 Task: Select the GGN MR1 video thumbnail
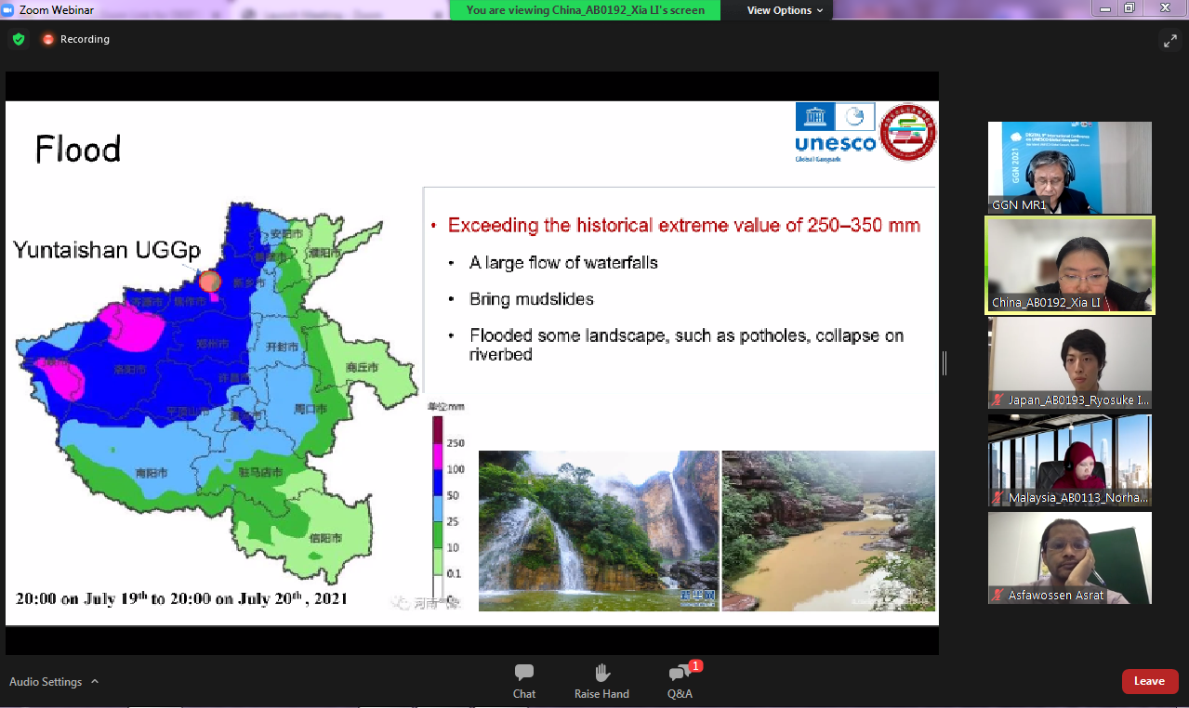point(1069,167)
